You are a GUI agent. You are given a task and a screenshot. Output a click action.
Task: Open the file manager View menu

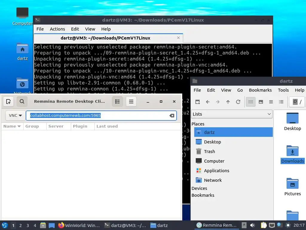coord(226,90)
